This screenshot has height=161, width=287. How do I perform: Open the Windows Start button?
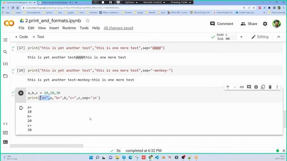point(91,157)
